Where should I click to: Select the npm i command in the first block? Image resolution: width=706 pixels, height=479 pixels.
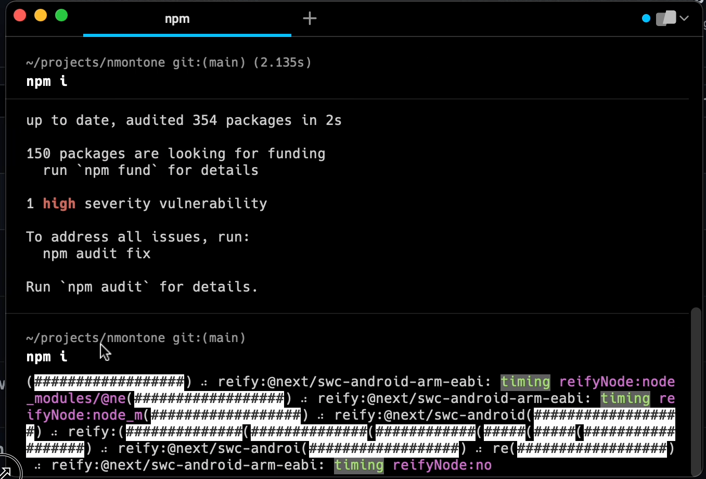pos(46,82)
